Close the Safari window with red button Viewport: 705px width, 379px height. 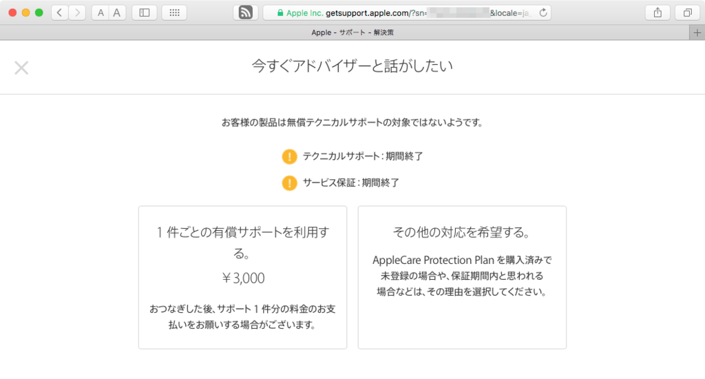[x=12, y=12]
